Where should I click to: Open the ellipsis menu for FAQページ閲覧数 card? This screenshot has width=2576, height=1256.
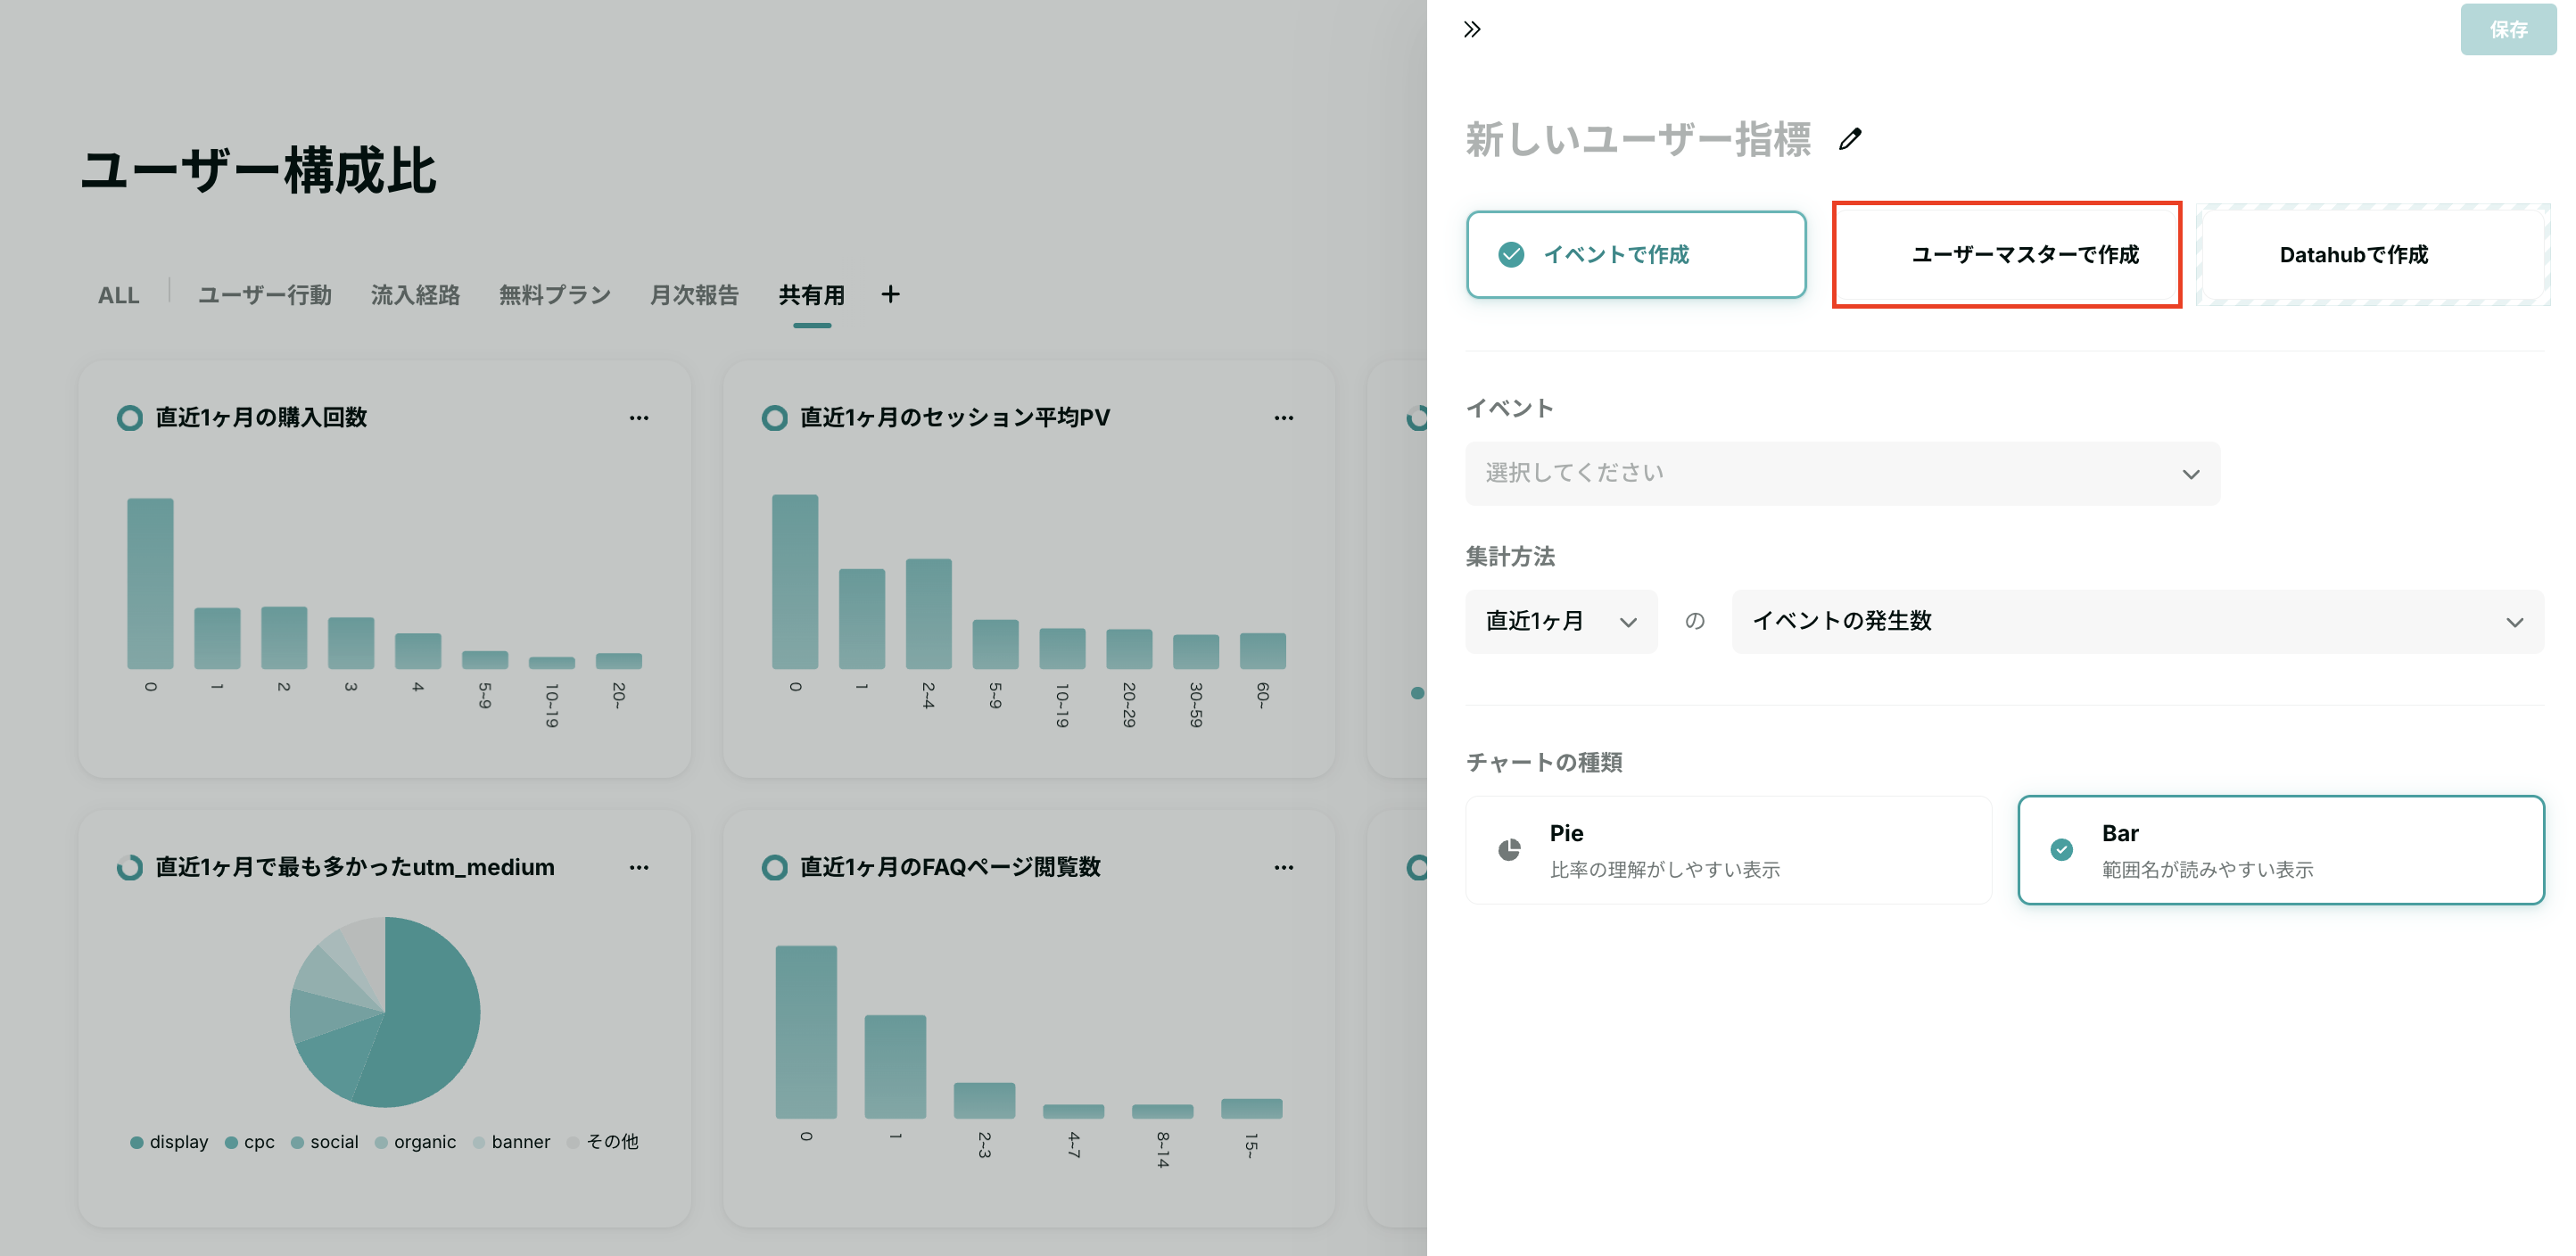point(1284,868)
